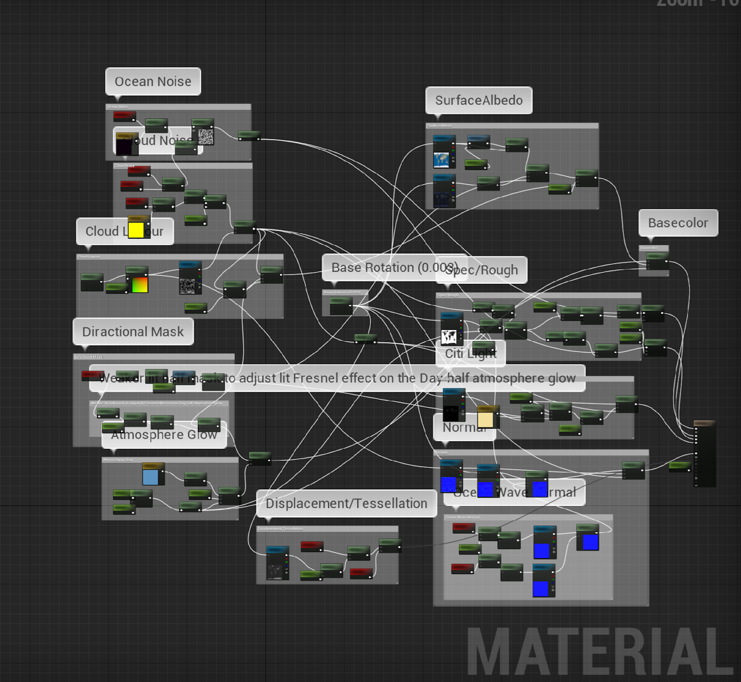This screenshot has width=741, height=682.
Task: Select the Ocean Noise comment bubble
Action: pos(153,81)
